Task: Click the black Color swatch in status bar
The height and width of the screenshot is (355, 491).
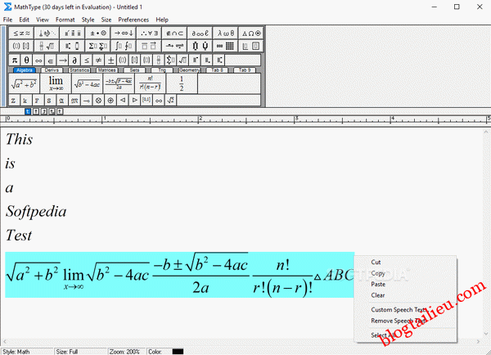Action: click(178, 352)
